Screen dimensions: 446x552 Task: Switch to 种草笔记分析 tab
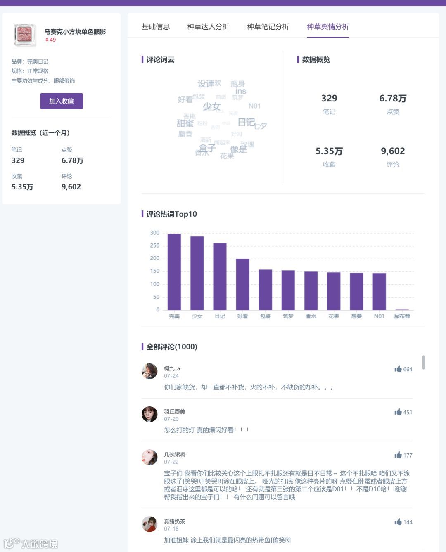tap(268, 27)
